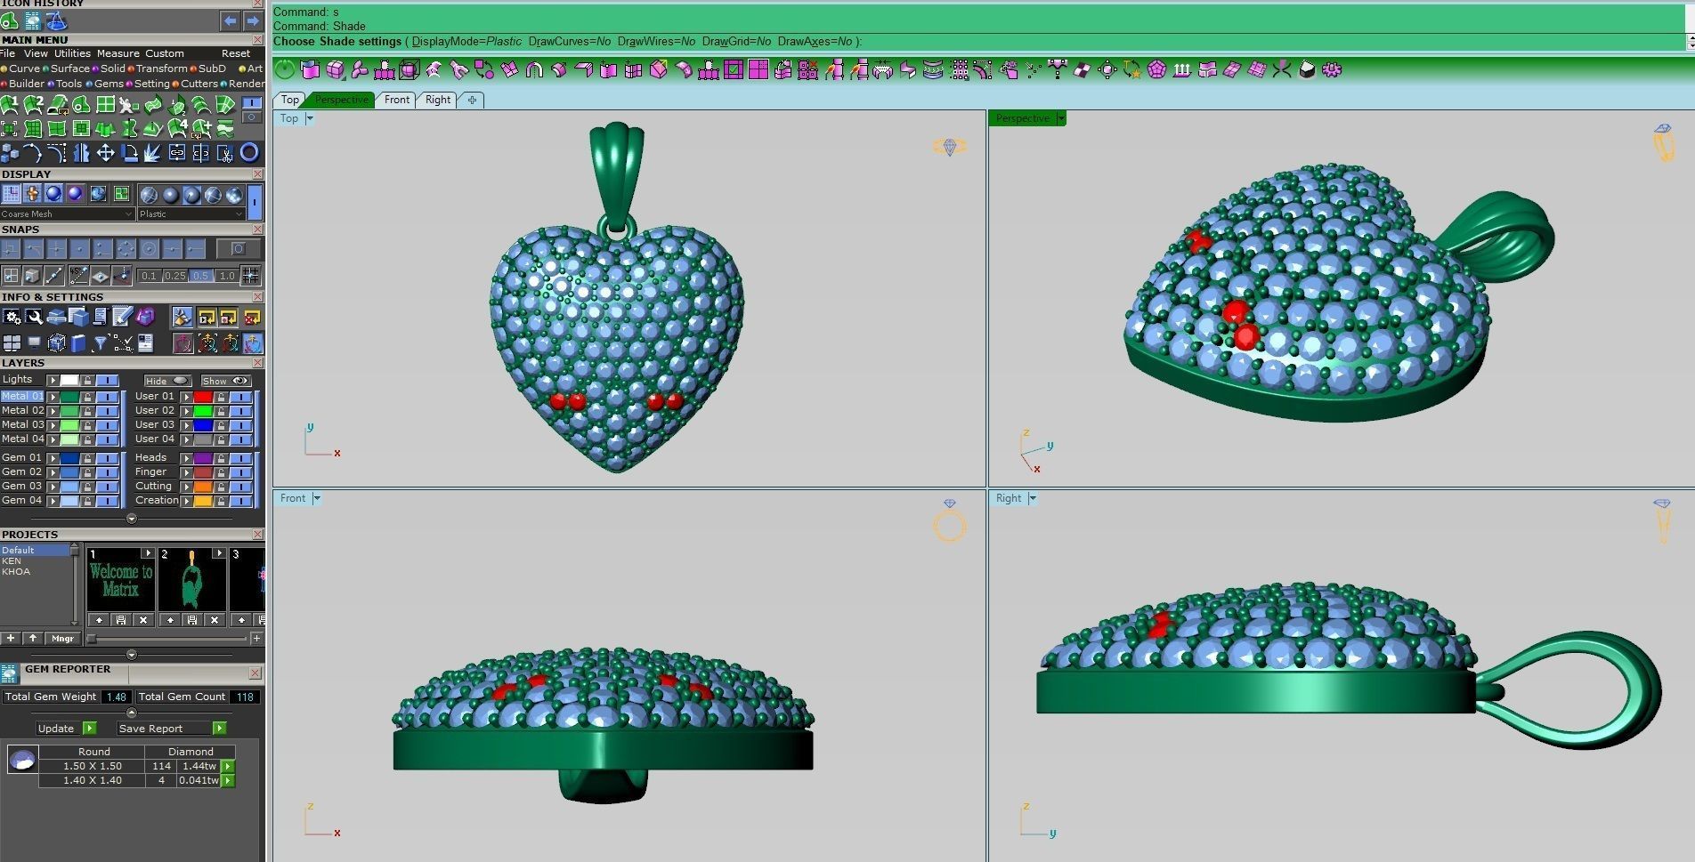Click the explode burst tool icon
Viewport: 1695px width, 862px height.
pos(152,153)
